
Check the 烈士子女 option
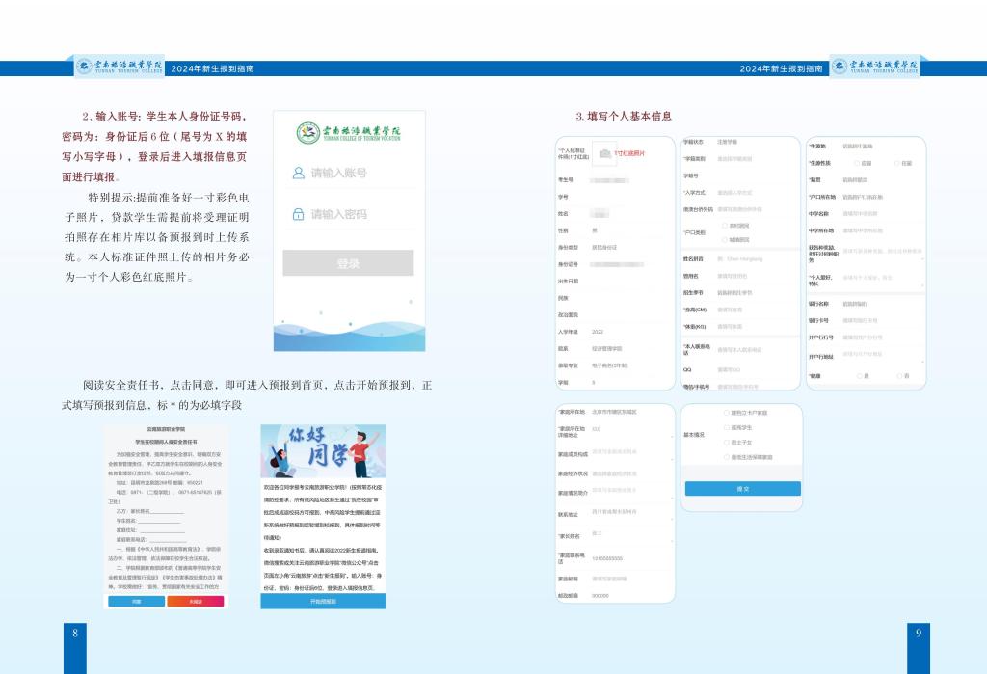[726, 441]
